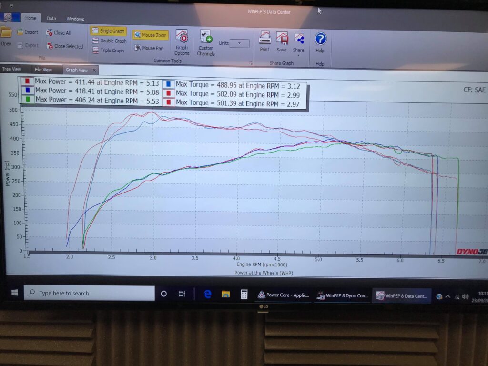Open the Tree View tab
Viewport: 488px width, 366px height.
coord(11,70)
